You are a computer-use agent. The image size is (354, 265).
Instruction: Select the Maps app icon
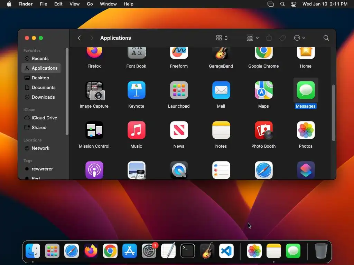coord(263,90)
